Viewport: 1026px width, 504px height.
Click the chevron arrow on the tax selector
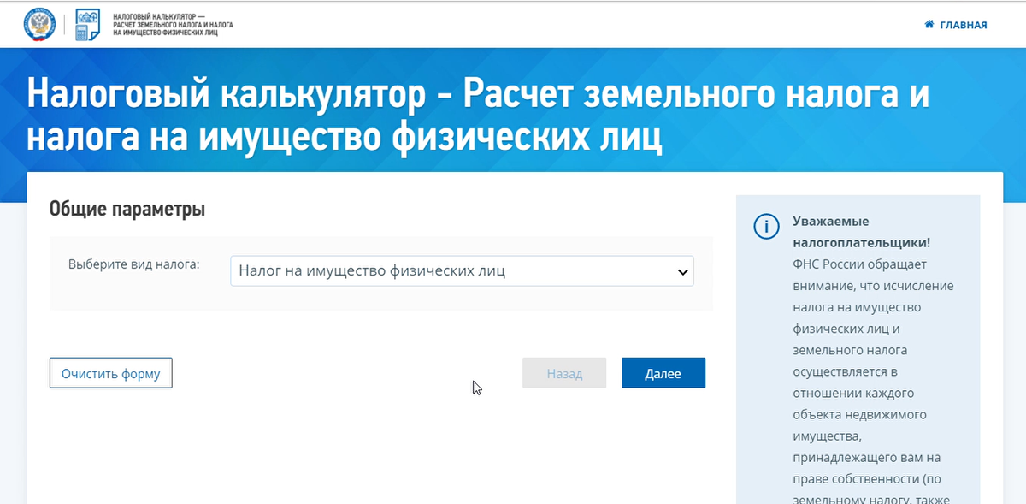(682, 270)
